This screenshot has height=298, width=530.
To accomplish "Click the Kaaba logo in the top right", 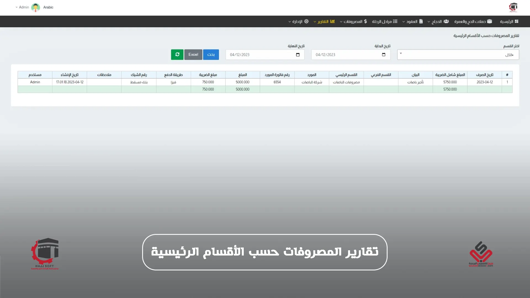I will pyautogui.click(x=513, y=7).
